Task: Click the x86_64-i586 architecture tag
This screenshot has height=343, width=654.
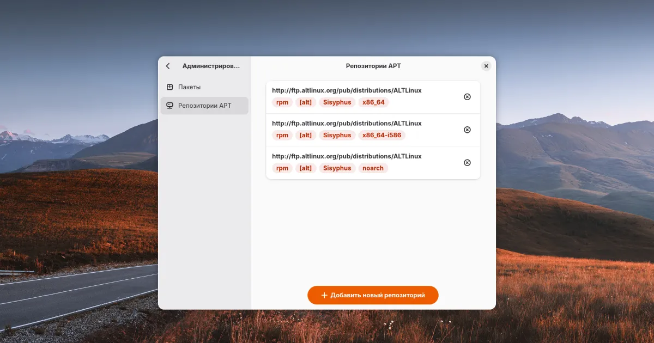Action: coord(382,136)
